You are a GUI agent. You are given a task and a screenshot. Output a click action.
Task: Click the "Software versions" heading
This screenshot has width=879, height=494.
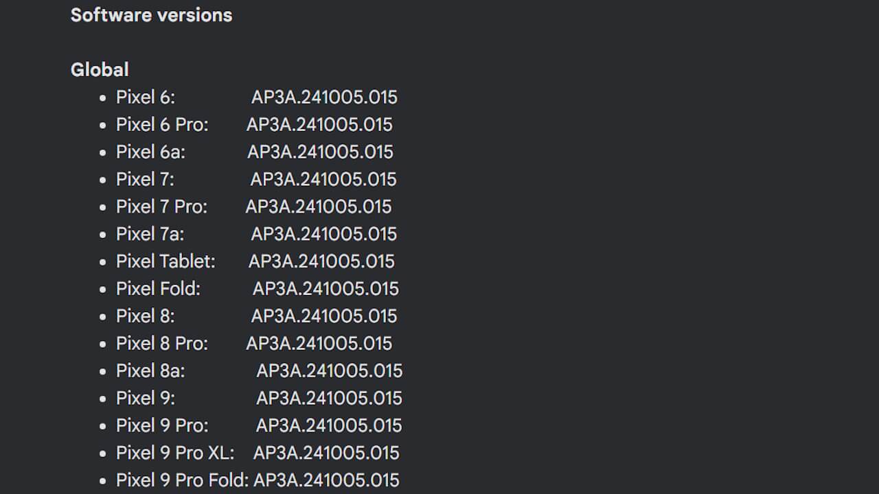click(151, 15)
